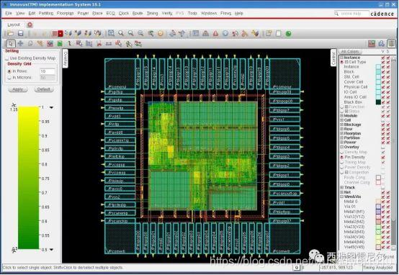Tick Use Existing Density Map checkbox

7,58
